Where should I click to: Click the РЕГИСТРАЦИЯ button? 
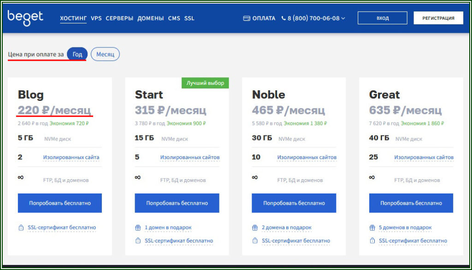[x=438, y=18]
